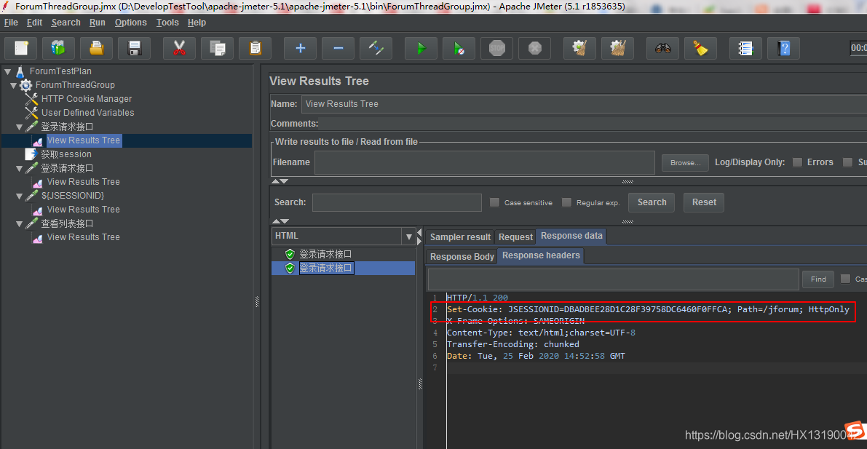Click Start no pauses icon

(459, 48)
